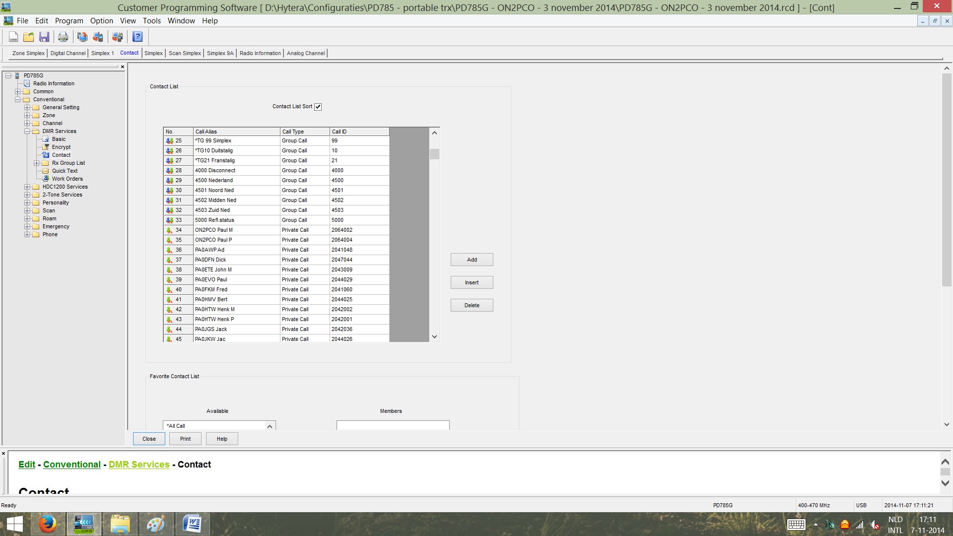
Task: Open the Windows Start button
Action: [x=14, y=524]
